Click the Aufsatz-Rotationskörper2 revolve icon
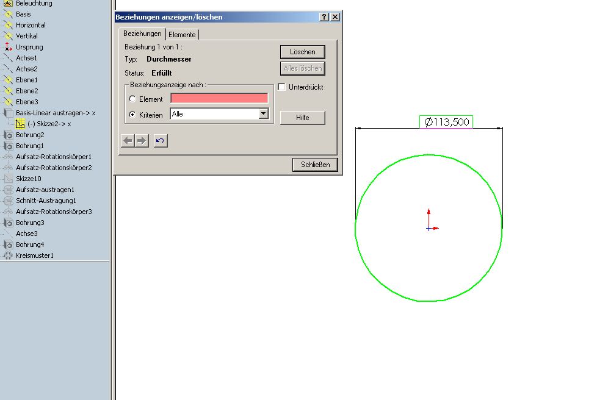 pos(8,168)
